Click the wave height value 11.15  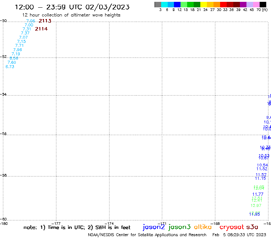pos(260,179)
